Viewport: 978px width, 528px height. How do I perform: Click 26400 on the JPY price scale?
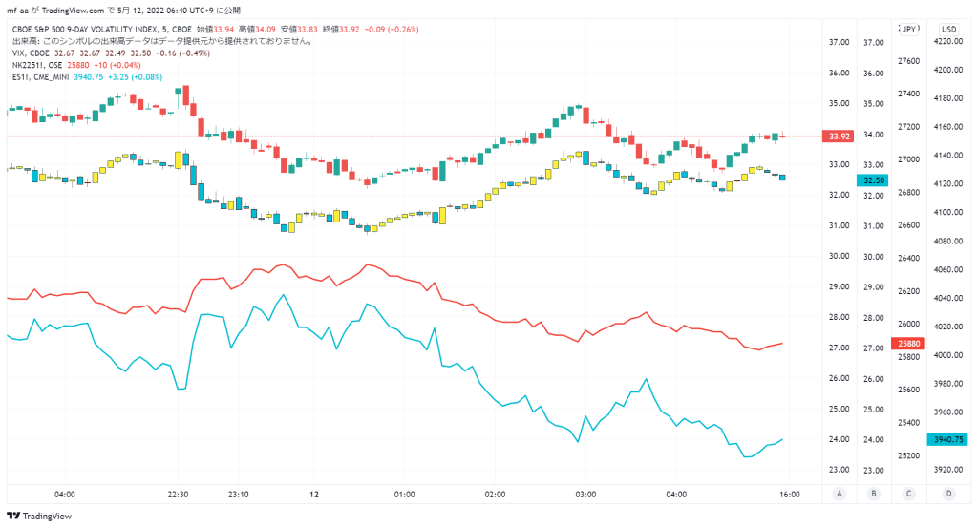[x=909, y=258]
